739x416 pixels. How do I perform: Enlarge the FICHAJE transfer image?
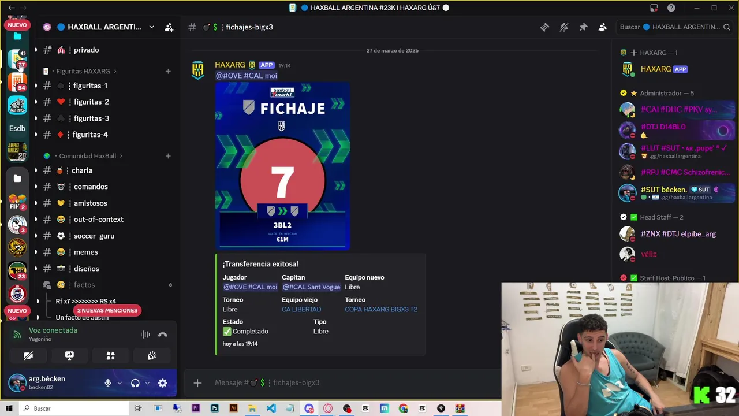pyautogui.click(x=282, y=166)
